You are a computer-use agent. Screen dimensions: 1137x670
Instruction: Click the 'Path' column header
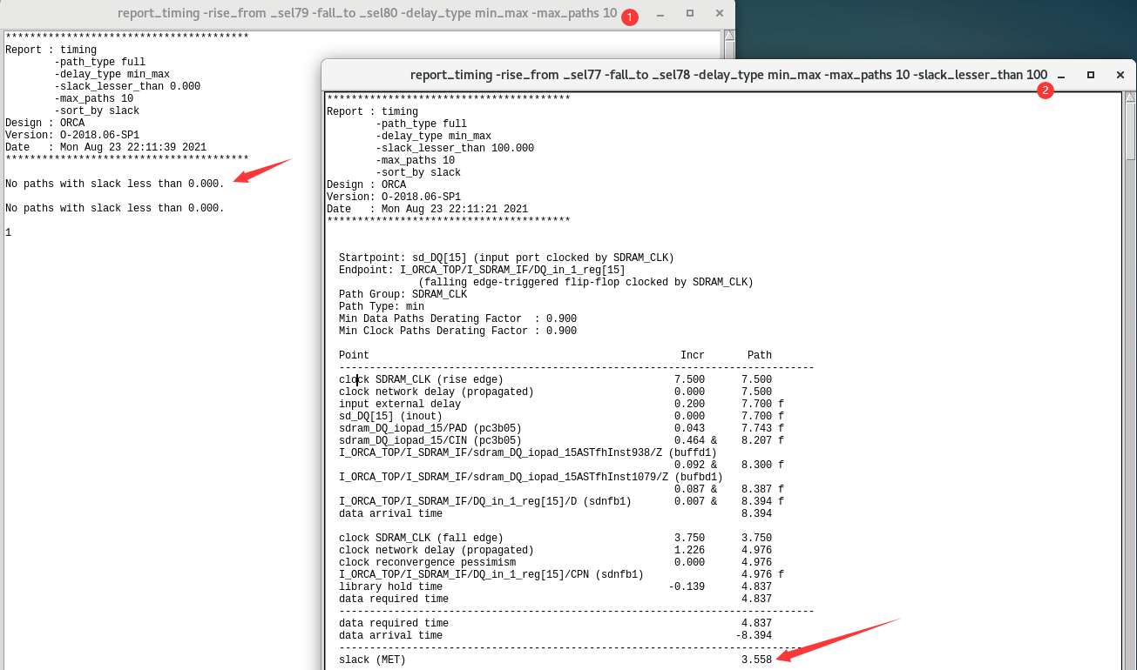(x=760, y=355)
